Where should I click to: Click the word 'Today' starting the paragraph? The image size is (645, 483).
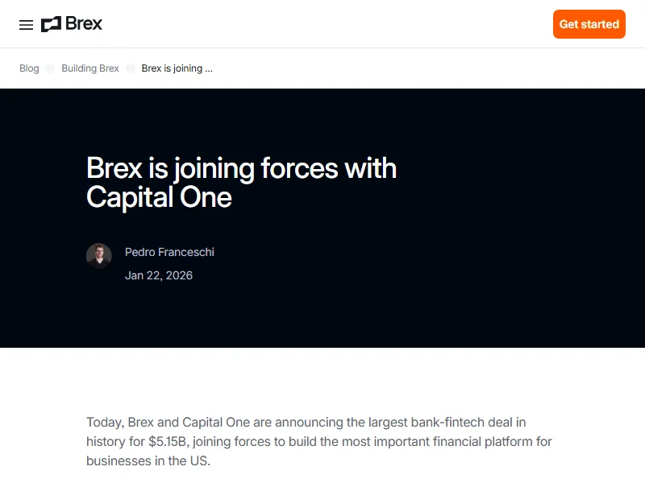pos(104,422)
